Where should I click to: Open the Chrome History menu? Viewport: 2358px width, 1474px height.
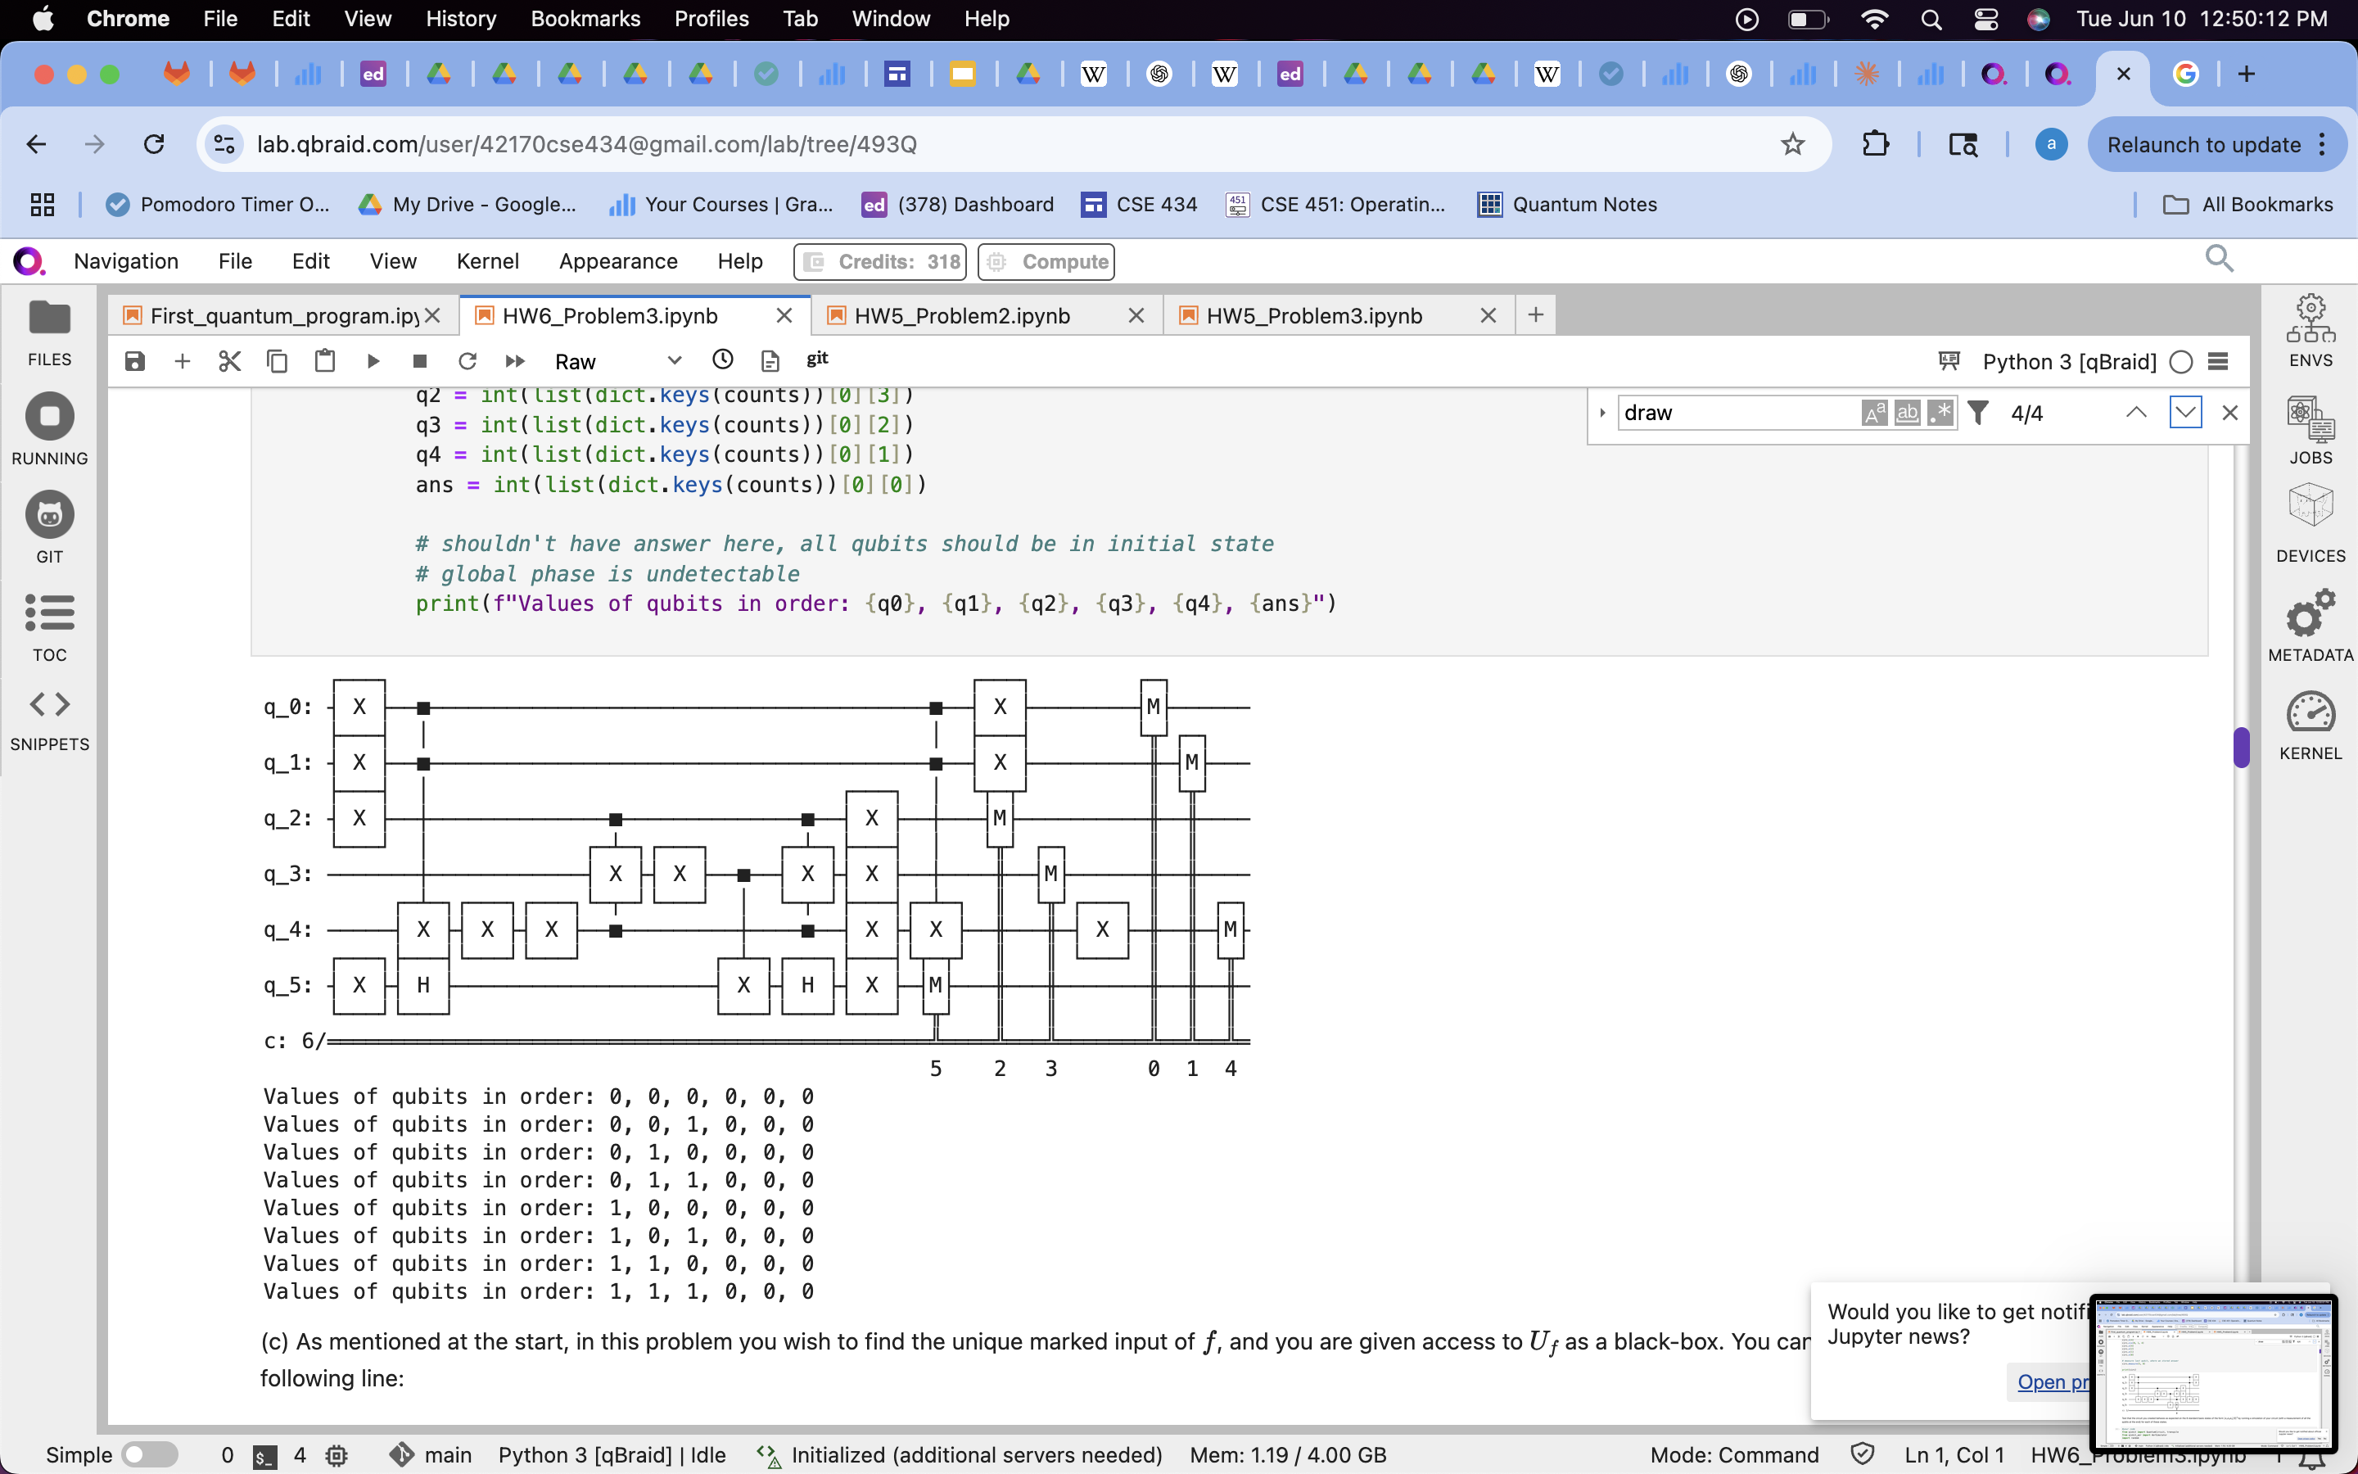(461, 19)
